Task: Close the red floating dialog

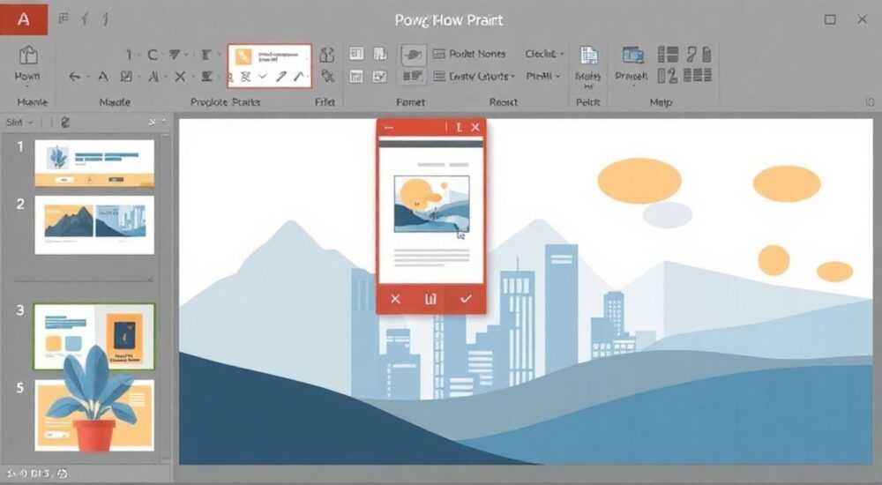Action: (475, 127)
